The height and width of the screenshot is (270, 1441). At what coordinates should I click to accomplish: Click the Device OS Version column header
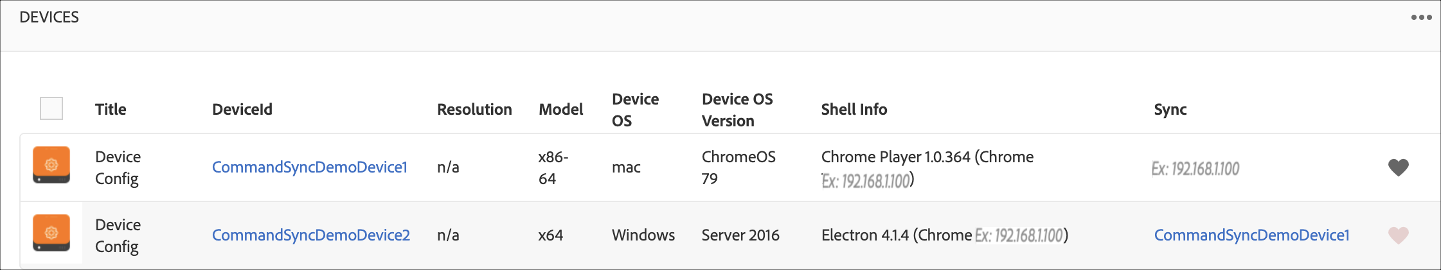pyautogui.click(x=737, y=110)
